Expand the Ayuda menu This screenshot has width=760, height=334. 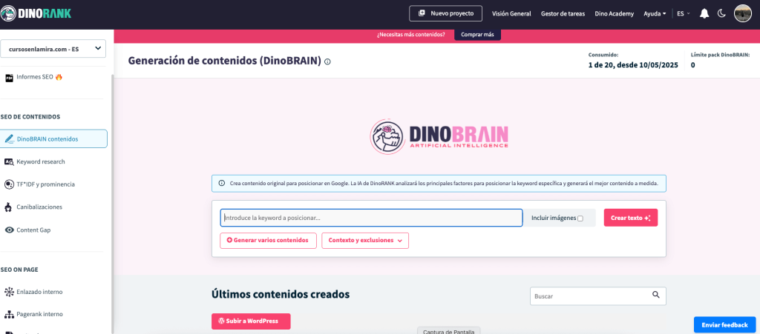655,13
